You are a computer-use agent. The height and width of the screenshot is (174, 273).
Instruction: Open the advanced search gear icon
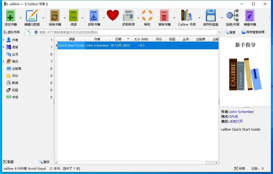pos(36,32)
